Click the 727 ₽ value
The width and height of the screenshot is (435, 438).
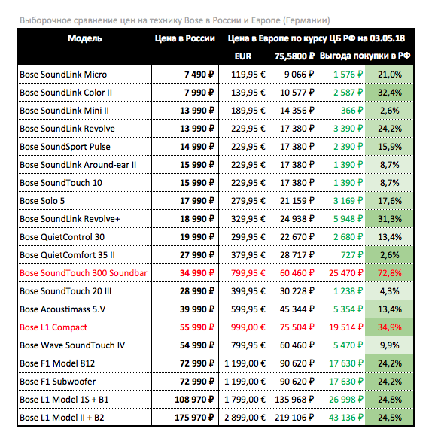pyautogui.click(x=351, y=255)
